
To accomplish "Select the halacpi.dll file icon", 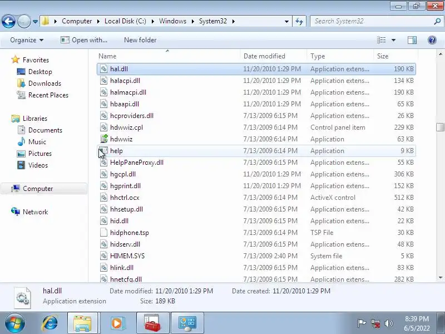I will [104, 80].
